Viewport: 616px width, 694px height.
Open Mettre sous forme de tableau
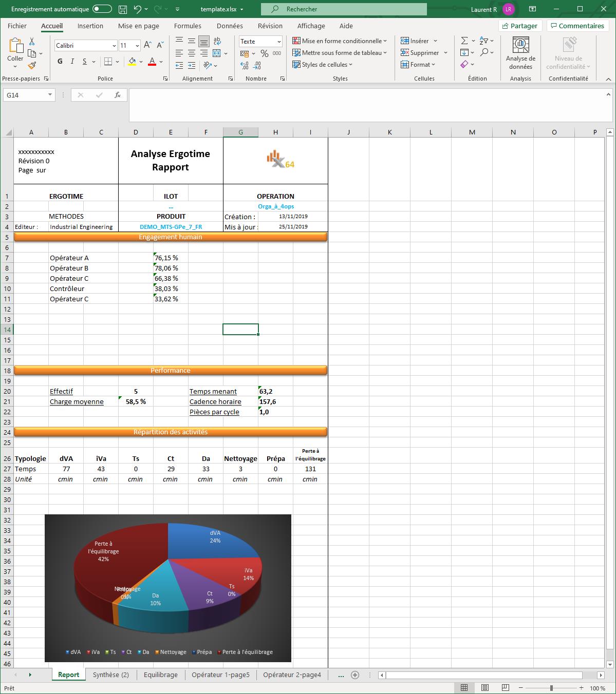pyautogui.click(x=340, y=53)
